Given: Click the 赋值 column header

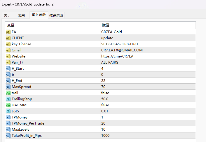Looking at the screenshot, I should (x=148, y=25).
